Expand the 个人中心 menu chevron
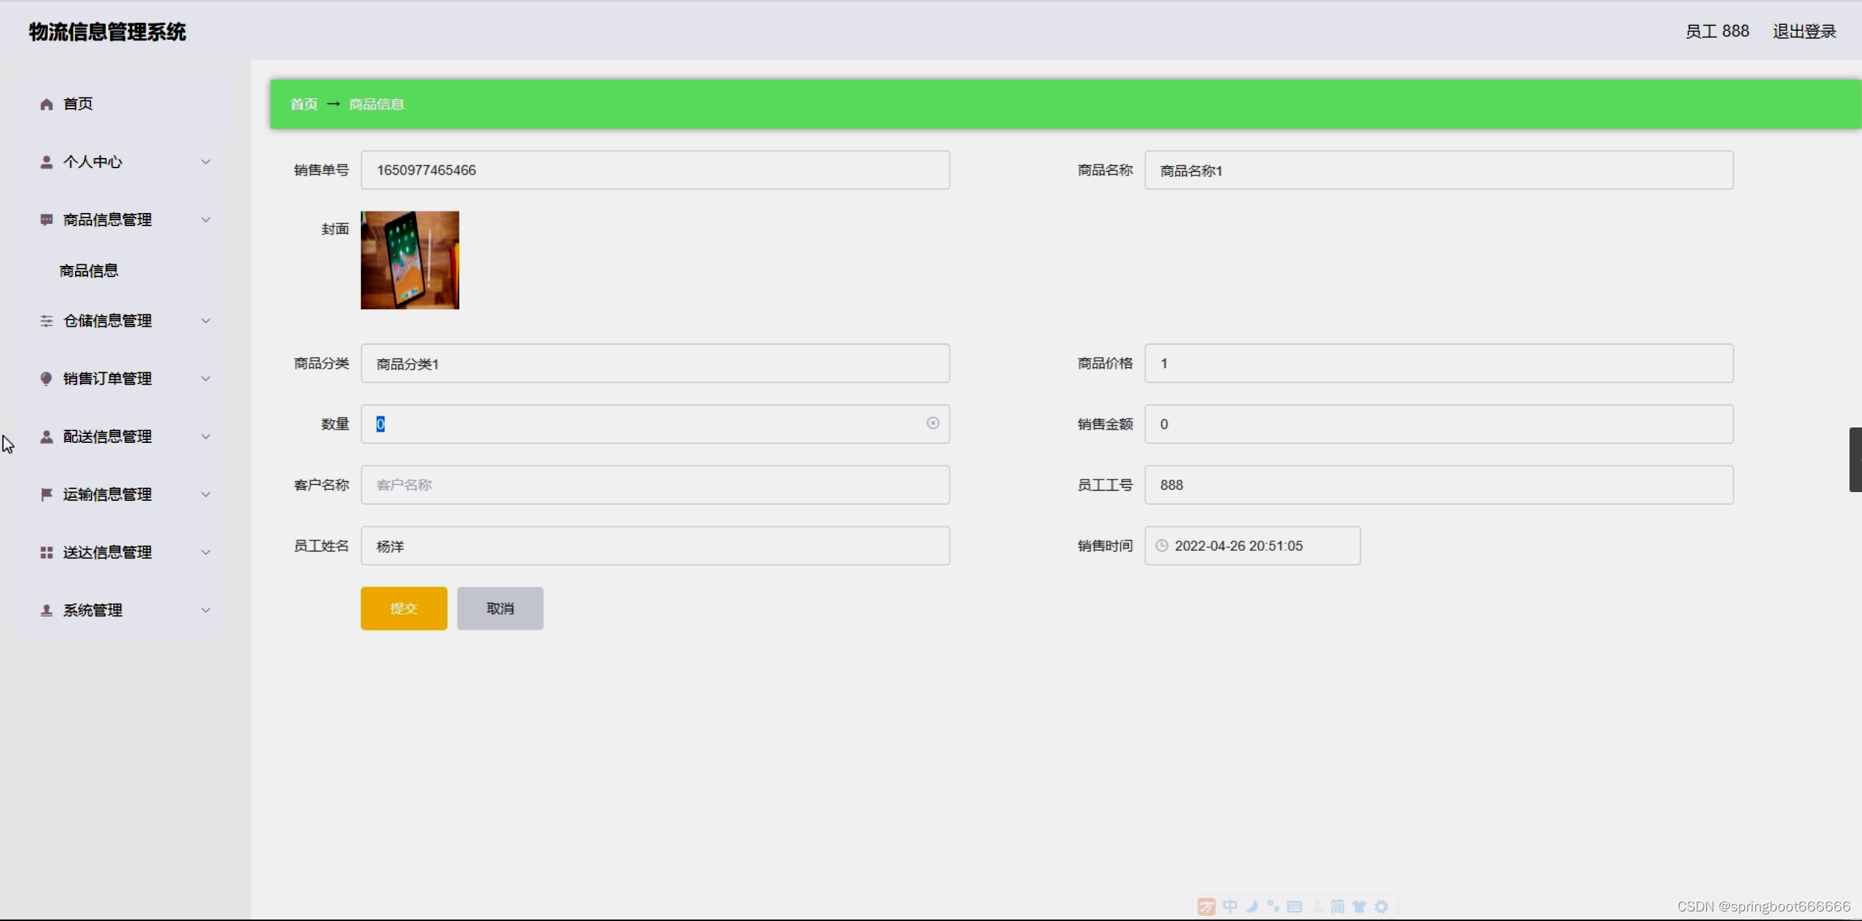This screenshot has width=1862, height=921. (206, 162)
